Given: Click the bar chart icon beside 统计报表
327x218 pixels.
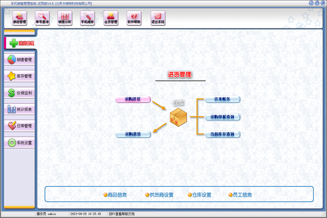Looking at the screenshot, I should tap(11, 109).
